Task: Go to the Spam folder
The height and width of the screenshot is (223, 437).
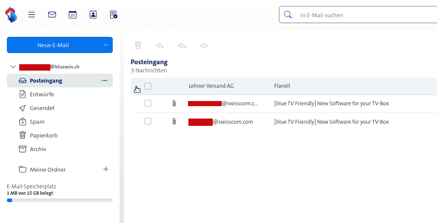Action: click(37, 122)
